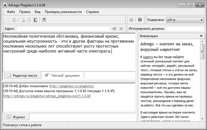Image resolution: width=207 pixels, height=130 pixels.
Task: Open settings via the gear icon
Action: click(131, 20)
